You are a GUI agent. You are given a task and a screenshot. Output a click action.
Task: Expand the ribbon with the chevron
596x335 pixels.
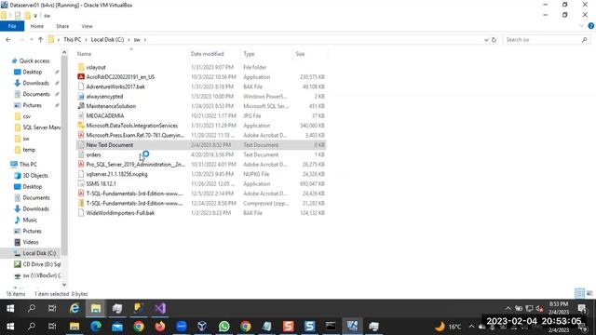click(581, 26)
